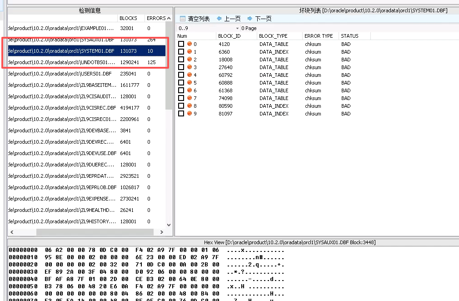Click the orange status icon for block 80590
This screenshot has height=301, width=459.
[x=190, y=105]
